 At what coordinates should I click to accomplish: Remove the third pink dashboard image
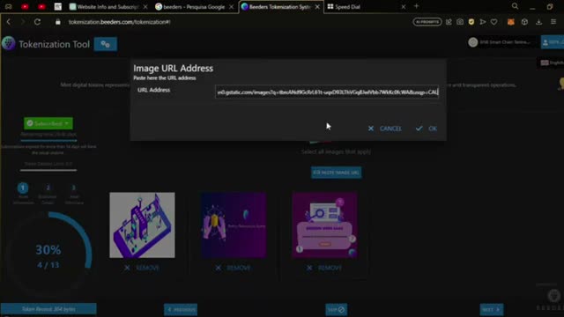[x=324, y=268]
